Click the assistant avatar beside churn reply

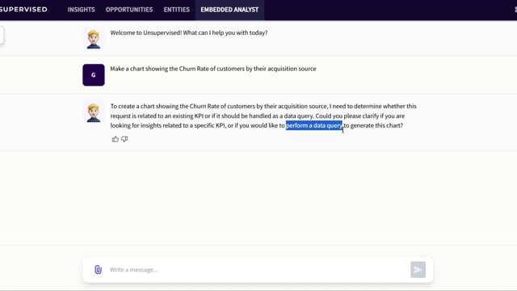[94, 112]
